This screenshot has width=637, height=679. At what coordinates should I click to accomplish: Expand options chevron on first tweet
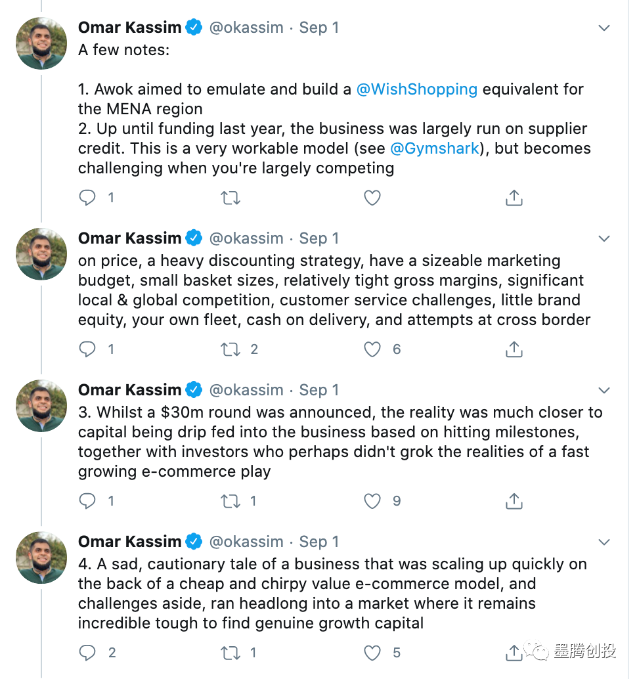[x=604, y=28]
